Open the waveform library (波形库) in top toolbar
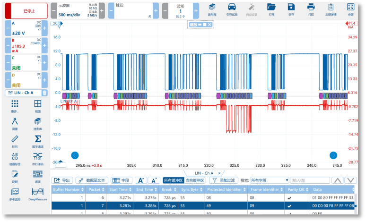This screenshot has height=222, width=366. [212, 9]
